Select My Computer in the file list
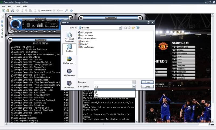The image size is (216, 130). pyautogui.click(x=85, y=32)
